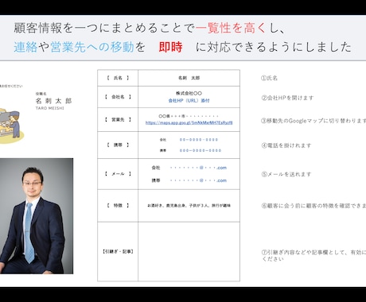
Task: Click the ⑤メールを送れます description
Action: [x=286, y=174]
